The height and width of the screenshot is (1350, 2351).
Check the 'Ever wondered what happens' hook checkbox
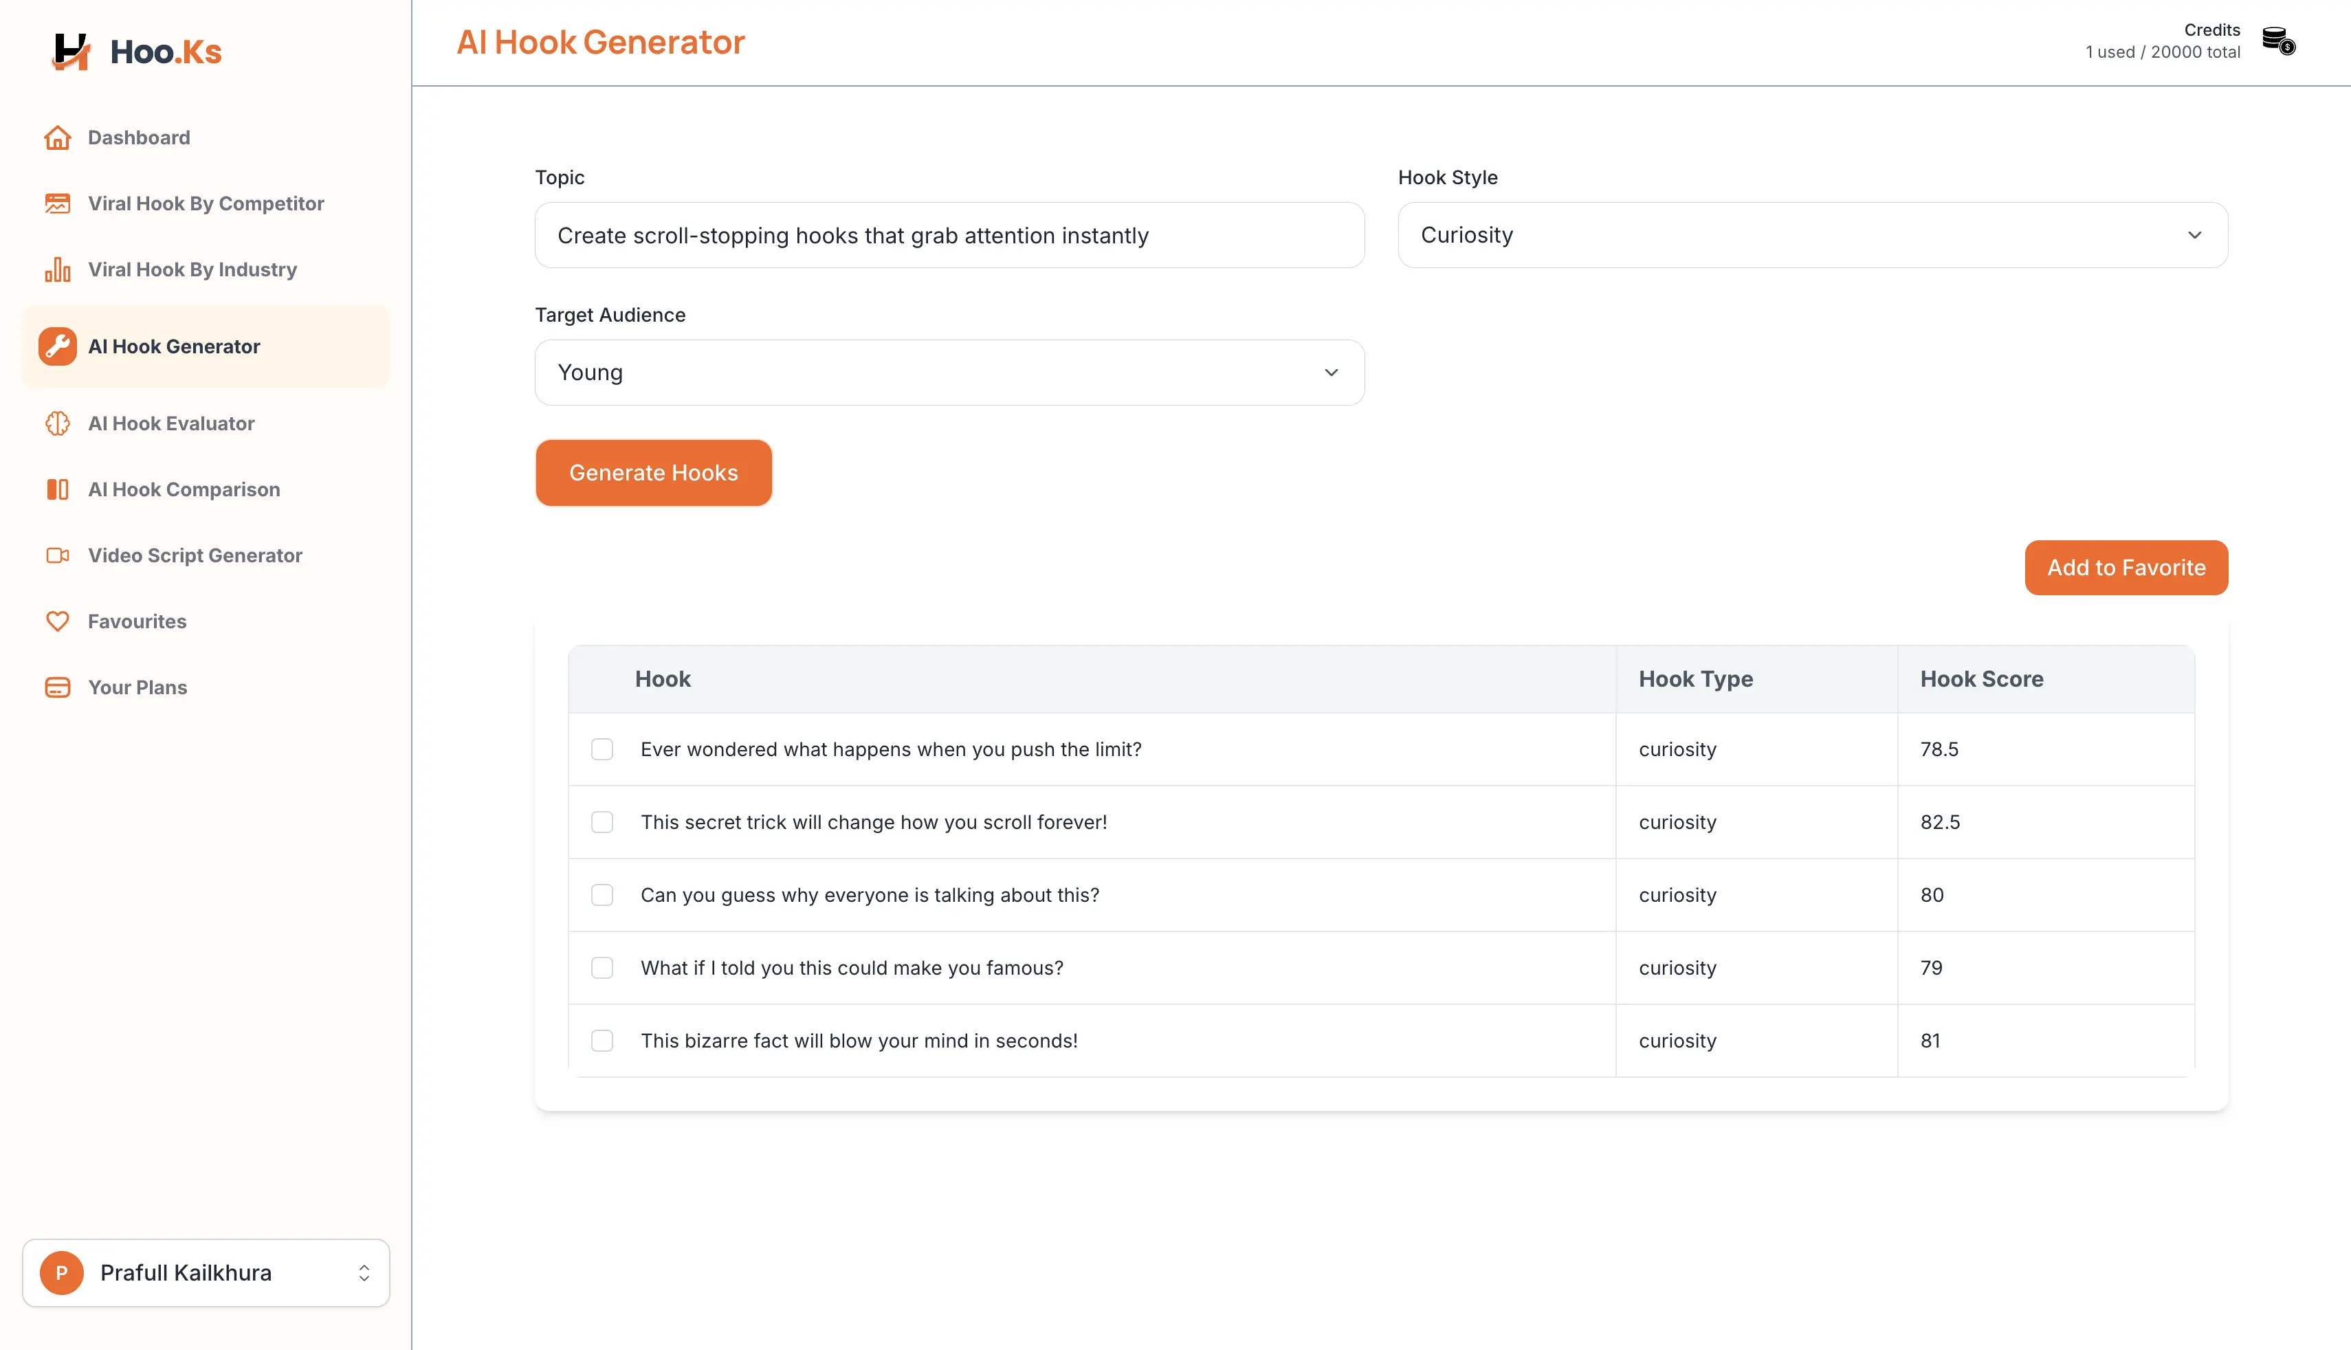603,749
